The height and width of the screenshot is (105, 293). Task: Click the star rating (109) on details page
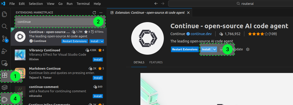pyautogui.click(x=262, y=34)
